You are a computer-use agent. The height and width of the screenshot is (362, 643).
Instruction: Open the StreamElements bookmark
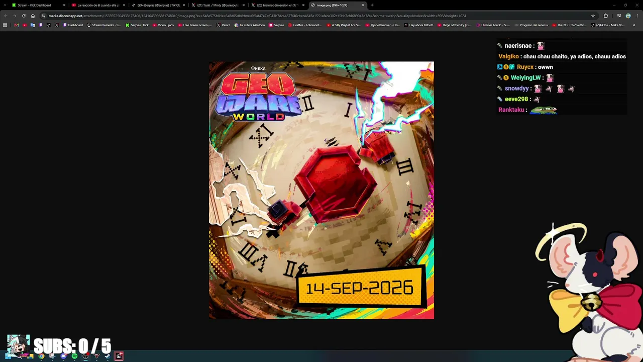point(104,25)
